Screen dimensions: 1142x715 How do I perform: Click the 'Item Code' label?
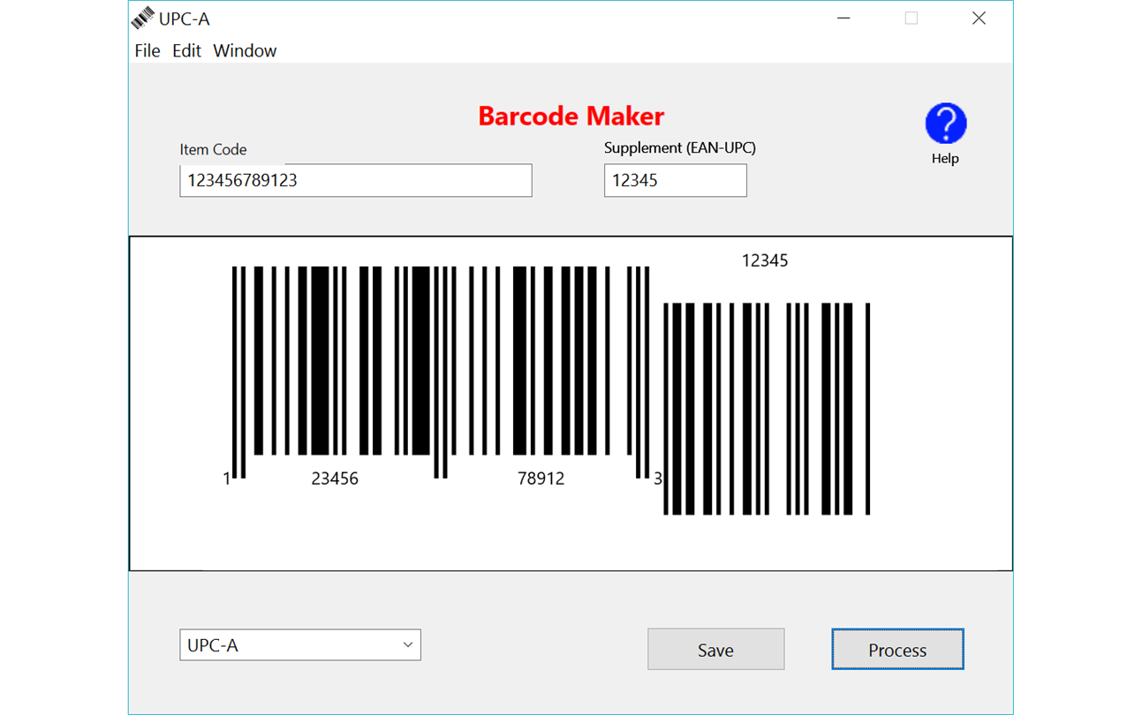[x=213, y=150]
